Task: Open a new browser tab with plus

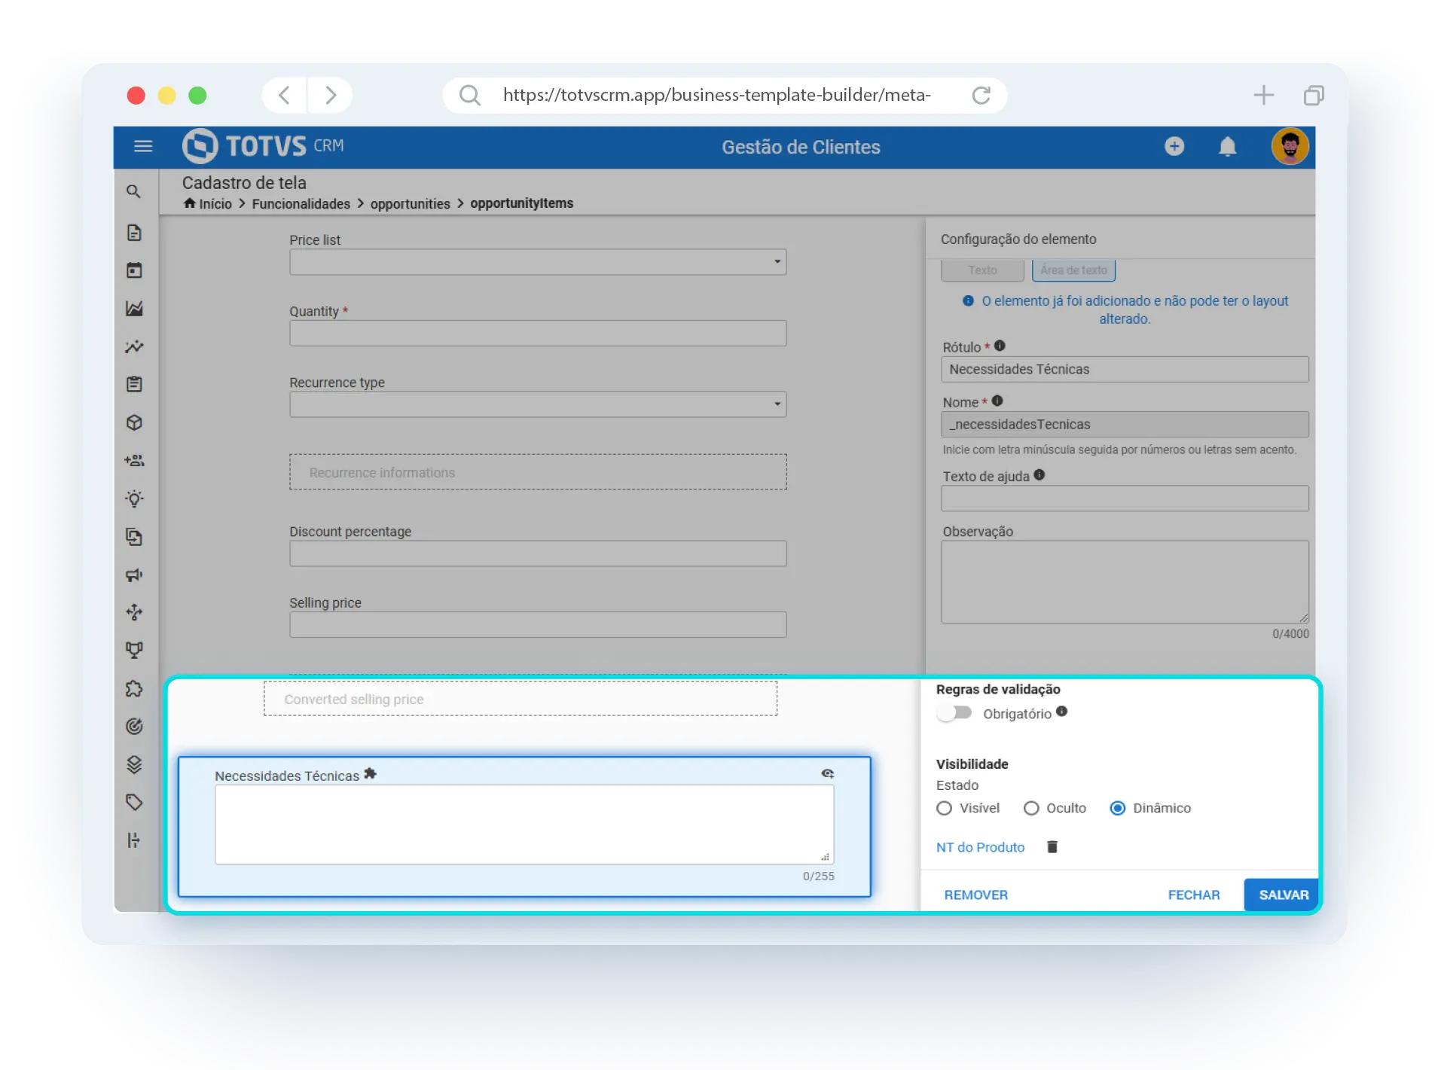Action: (1263, 95)
